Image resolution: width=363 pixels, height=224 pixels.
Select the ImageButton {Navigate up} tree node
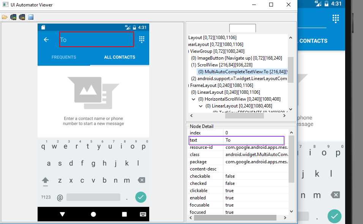tap(236, 58)
